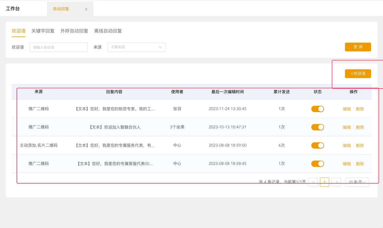
Task: Click the 6次 send count cell
Action: pyautogui.click(x=282, y=145)
